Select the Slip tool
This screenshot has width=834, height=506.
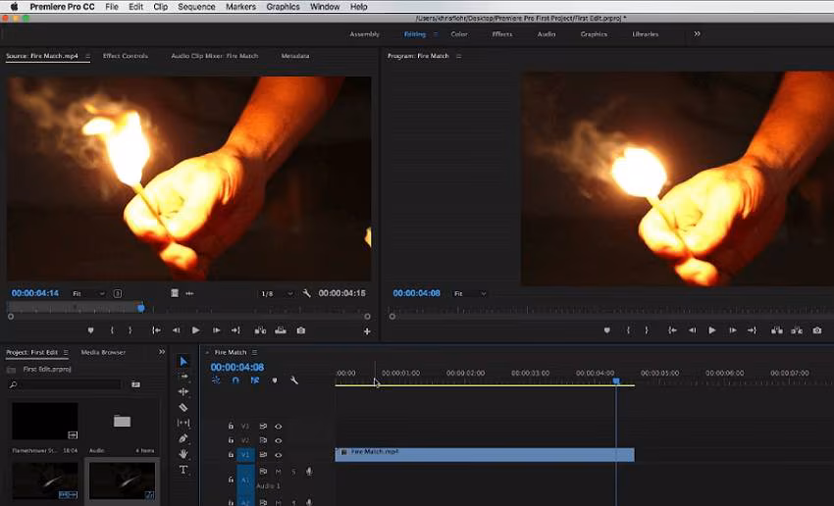point(183,423)
